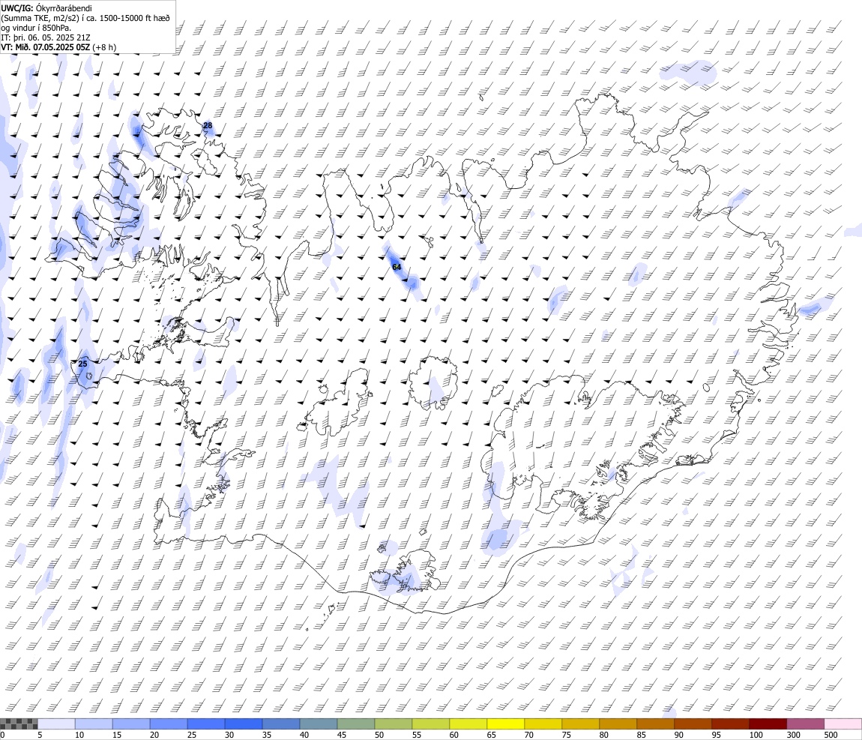This screenshot has width=862, height=740.
Task: Click the legend scale label '300'
Action: 793,735
